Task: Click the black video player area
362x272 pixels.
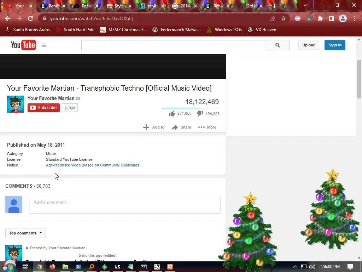Action: [113, 67]
